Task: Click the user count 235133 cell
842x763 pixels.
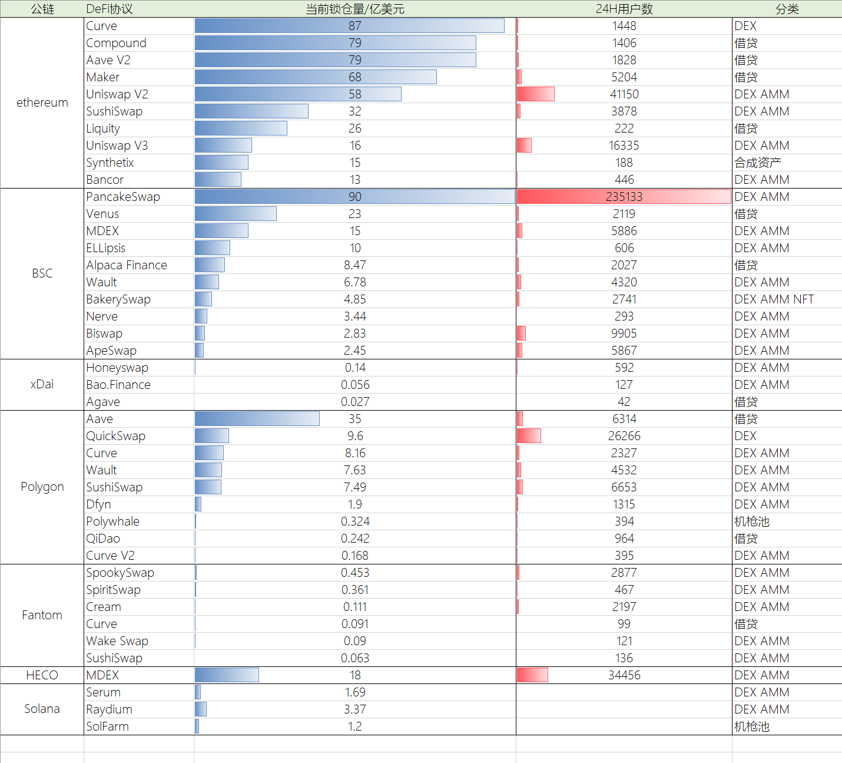Action: pos(624,197)
